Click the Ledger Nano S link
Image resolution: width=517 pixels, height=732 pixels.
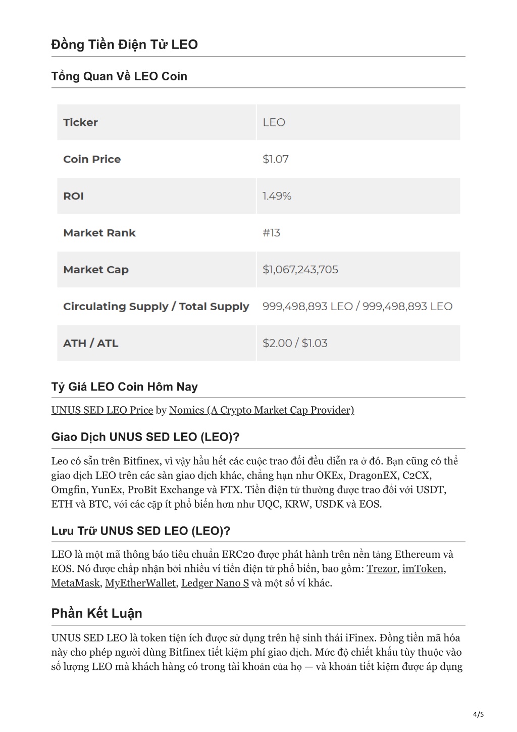(215, 583)
